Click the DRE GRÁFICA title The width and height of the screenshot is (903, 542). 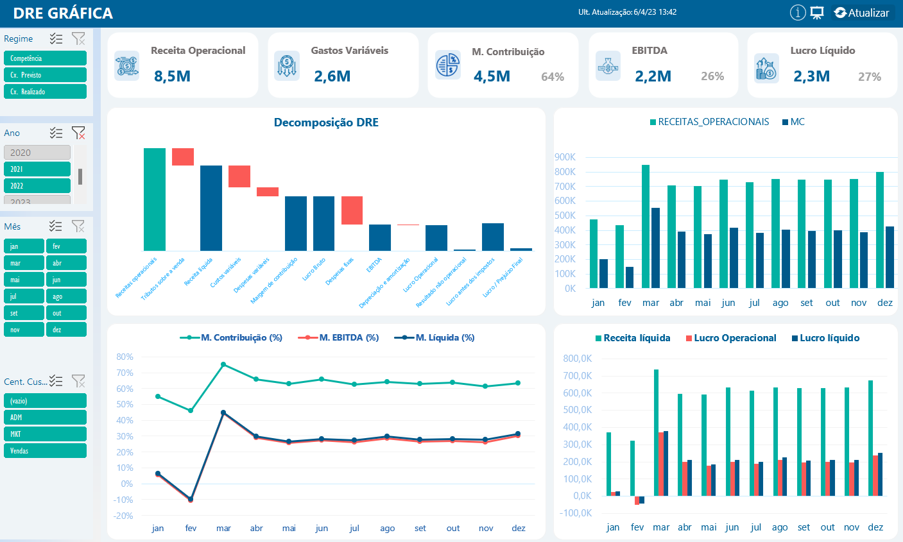63,13
